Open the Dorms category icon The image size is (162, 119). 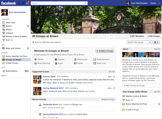tap(35, 59)
